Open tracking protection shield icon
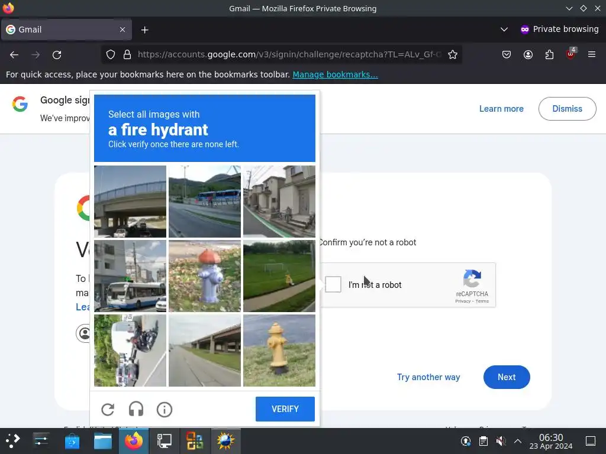This screenshot has height=454, width=606. tap(111, 54)
